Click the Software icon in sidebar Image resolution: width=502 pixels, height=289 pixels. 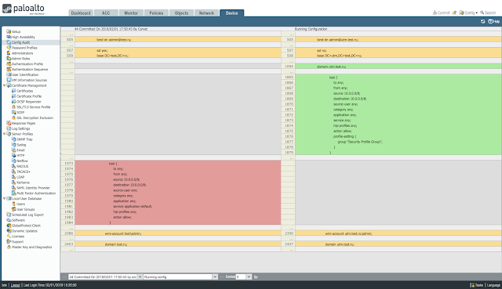[9, 220]
